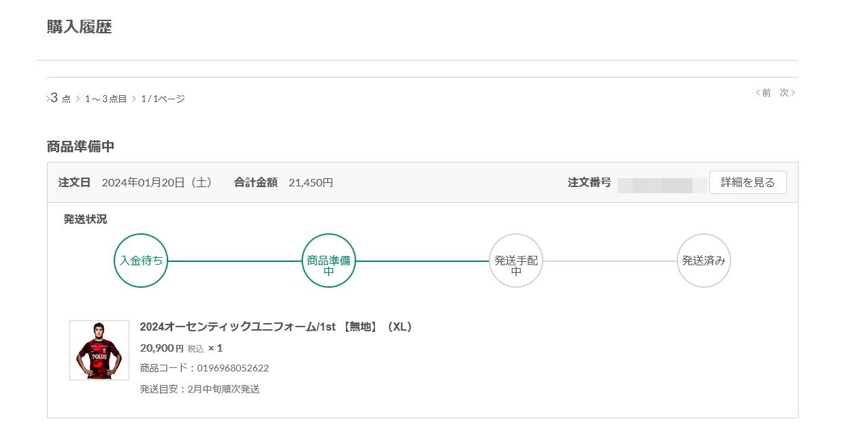This screenshot has height=434, width=849.
Task: Click the 発送目安 shipping estimate text
Action: (199, 389)
